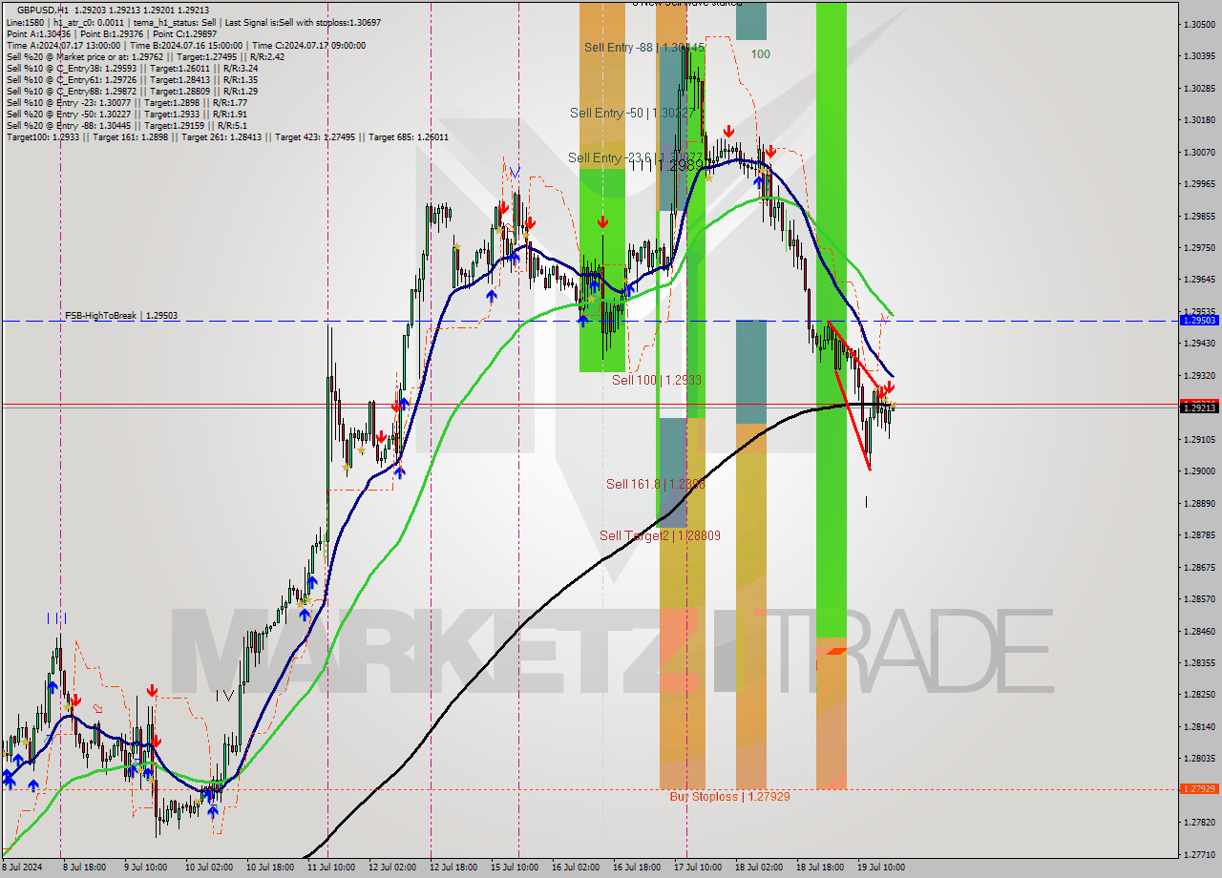
Task: Click the 1.28250 price axis value
Action: [x=1199, y=695]
